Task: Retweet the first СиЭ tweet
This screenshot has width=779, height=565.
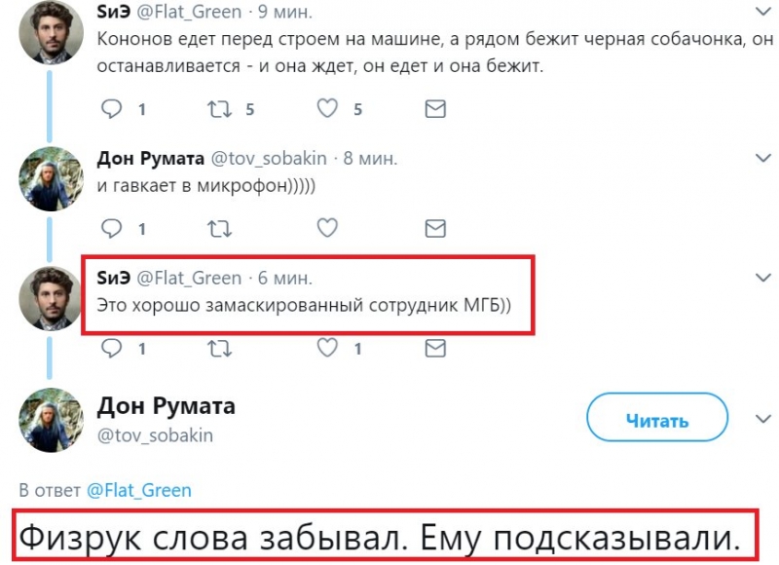Action: (220, 109)
